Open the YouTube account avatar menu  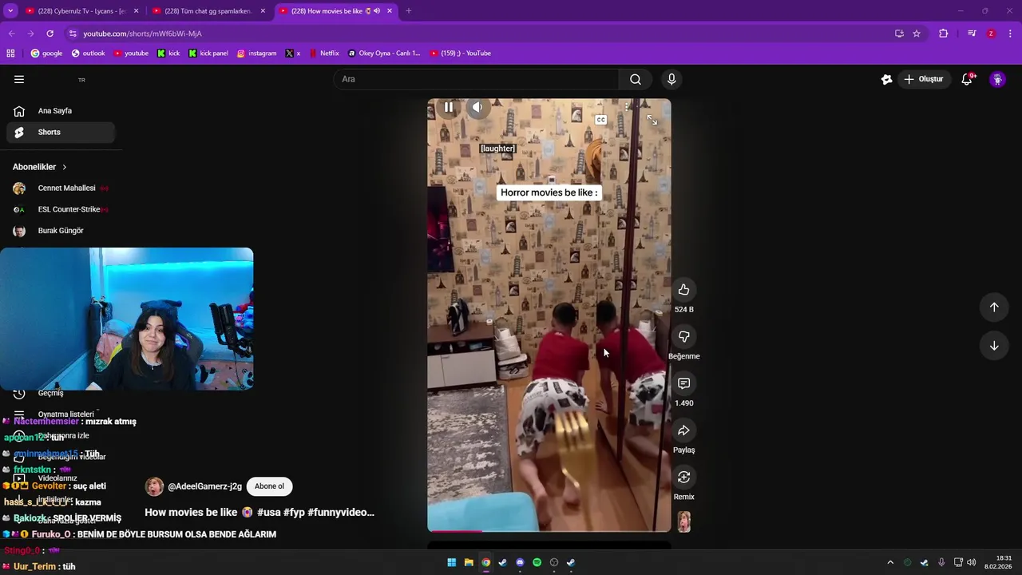997,79
